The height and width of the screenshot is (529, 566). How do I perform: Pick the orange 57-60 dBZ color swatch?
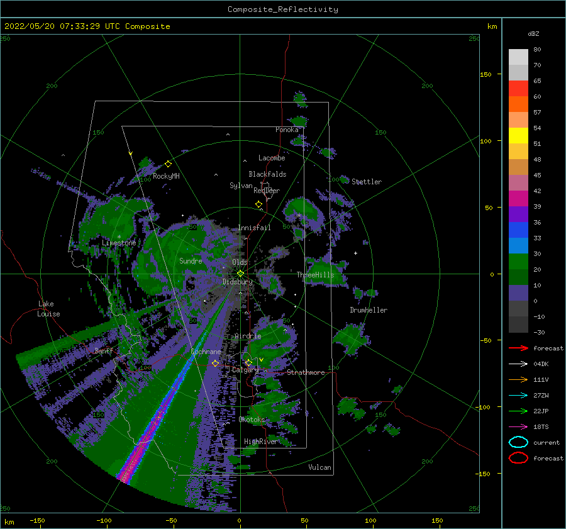pos(518,104)
